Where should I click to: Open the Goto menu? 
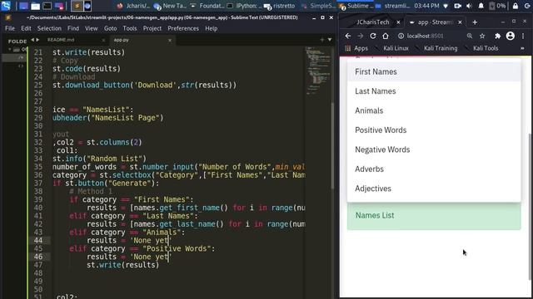111,28
